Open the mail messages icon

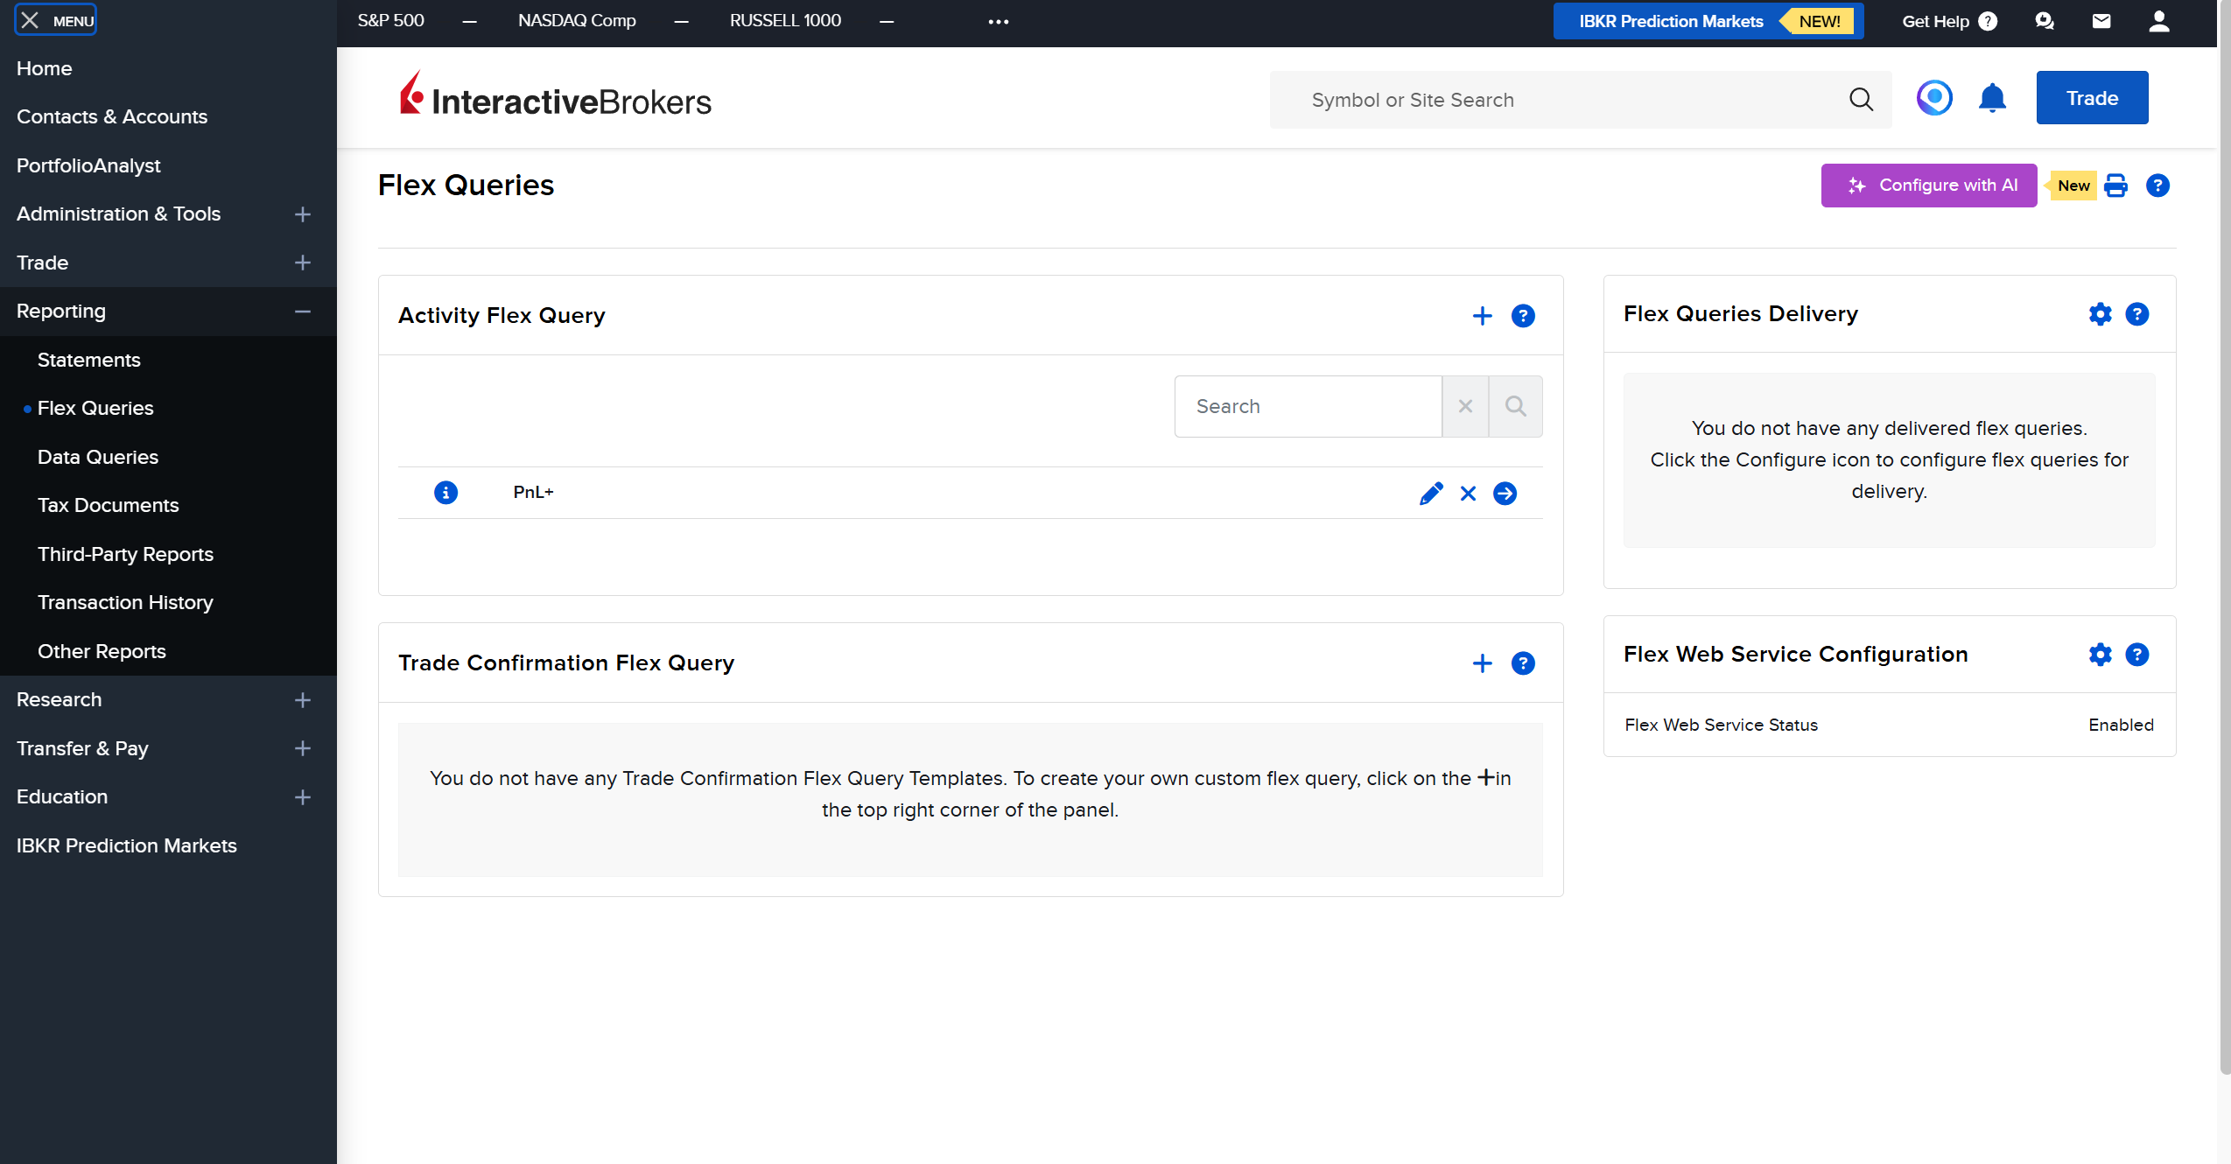2101,21
